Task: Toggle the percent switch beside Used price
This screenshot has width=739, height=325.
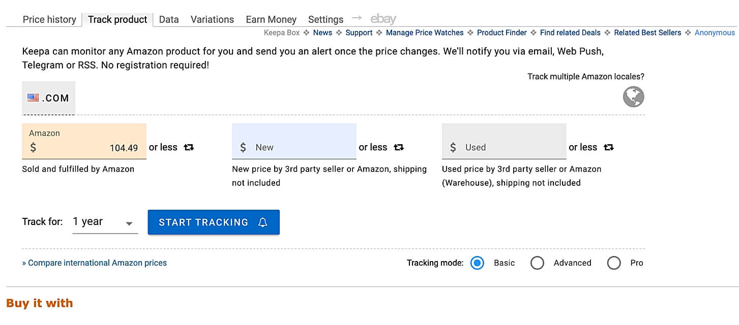Action: pyautogui.click(x=609, y=147)
